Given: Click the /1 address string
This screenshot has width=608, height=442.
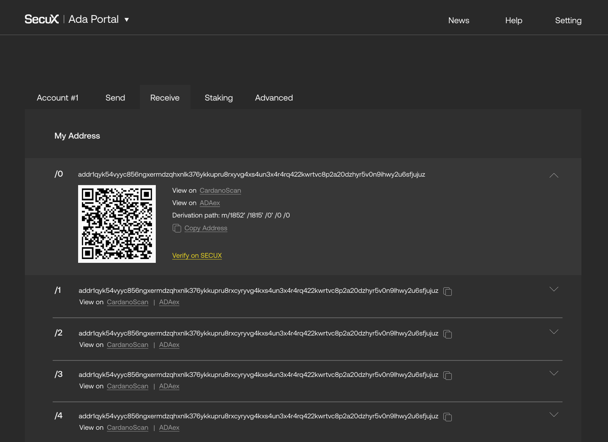Looking at the screenshot, I should tap(258, 291).
